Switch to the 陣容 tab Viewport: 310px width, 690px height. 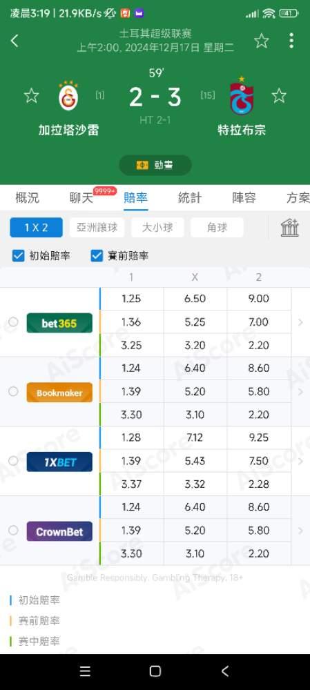[x=244, y=198]
